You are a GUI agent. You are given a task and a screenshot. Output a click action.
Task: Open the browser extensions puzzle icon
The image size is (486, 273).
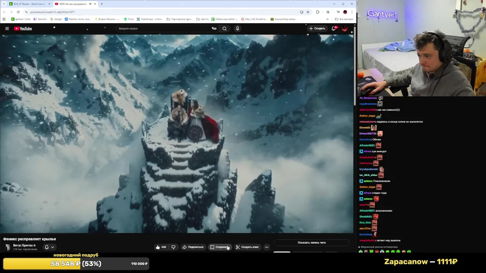pyautogui.click(x=317, y=12)
